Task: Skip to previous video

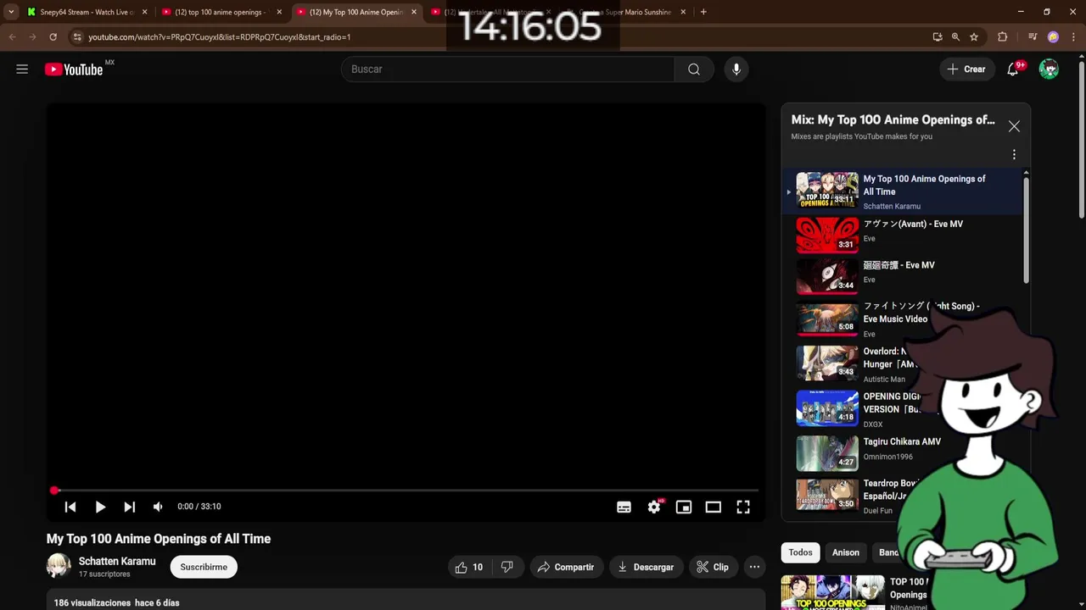Action: (x=70, y=507)
